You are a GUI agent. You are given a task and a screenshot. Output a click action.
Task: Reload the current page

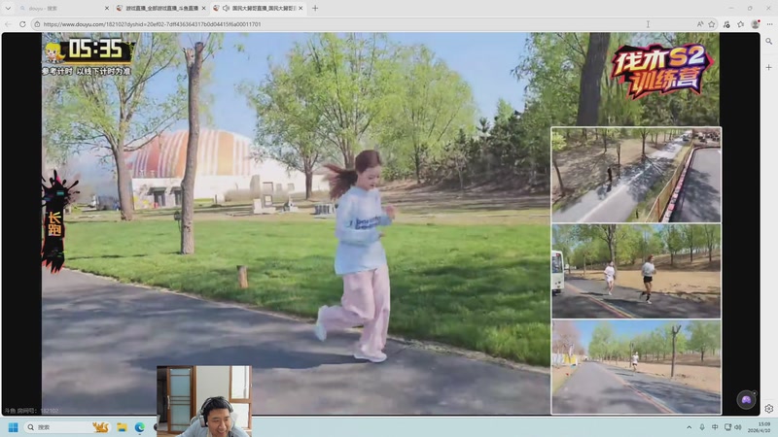pyautogui.click(x=22, y=23)
